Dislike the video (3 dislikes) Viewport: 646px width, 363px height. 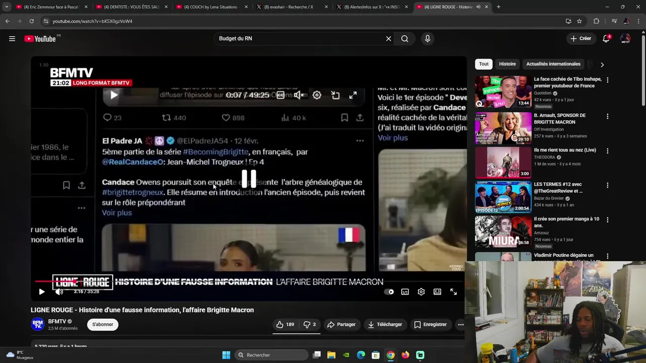[309, 325]
